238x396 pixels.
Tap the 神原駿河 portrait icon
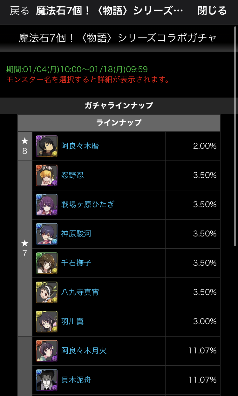coord(47,234)
